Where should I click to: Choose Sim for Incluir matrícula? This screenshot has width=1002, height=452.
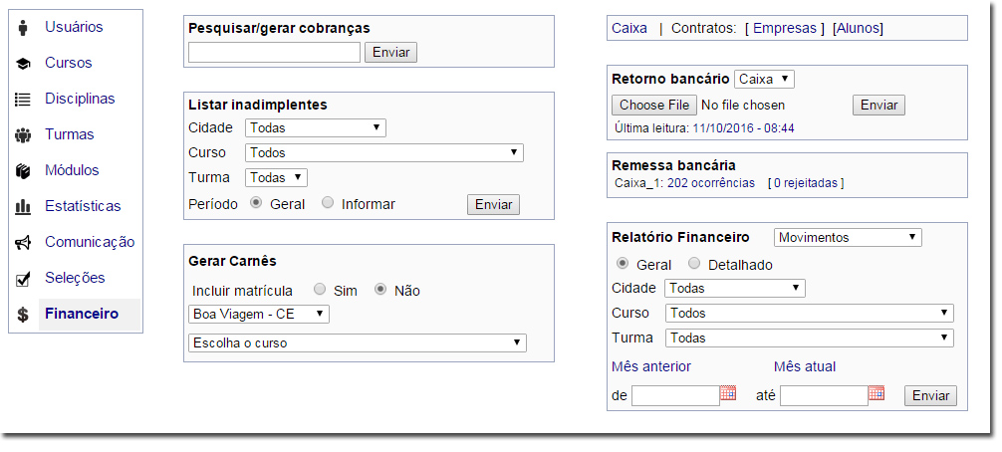click(x=320, y=290)
